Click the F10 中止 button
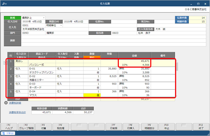The width and height of the screenshot is (210, 136). pyautogui.click(x=166, y=127)
